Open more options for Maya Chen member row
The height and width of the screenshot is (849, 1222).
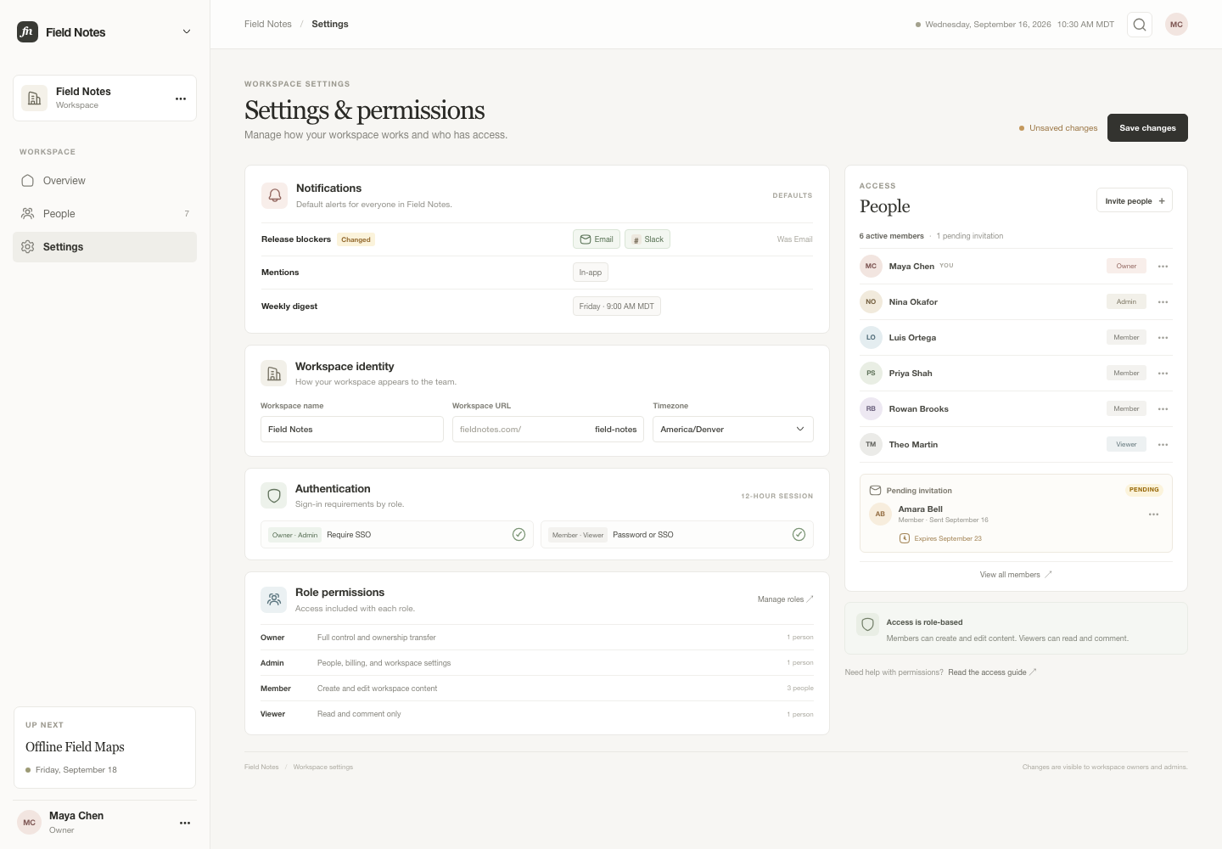pos(1163,267)
